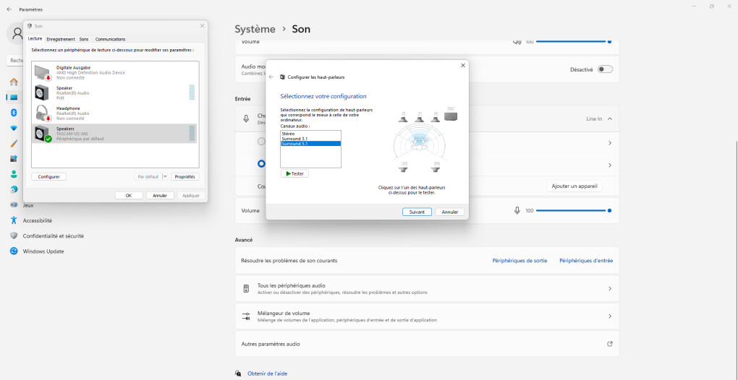This screenshot has height=380, width=738.
Task: Expand the Mélangeur de volume chevron
Action: 609,316
